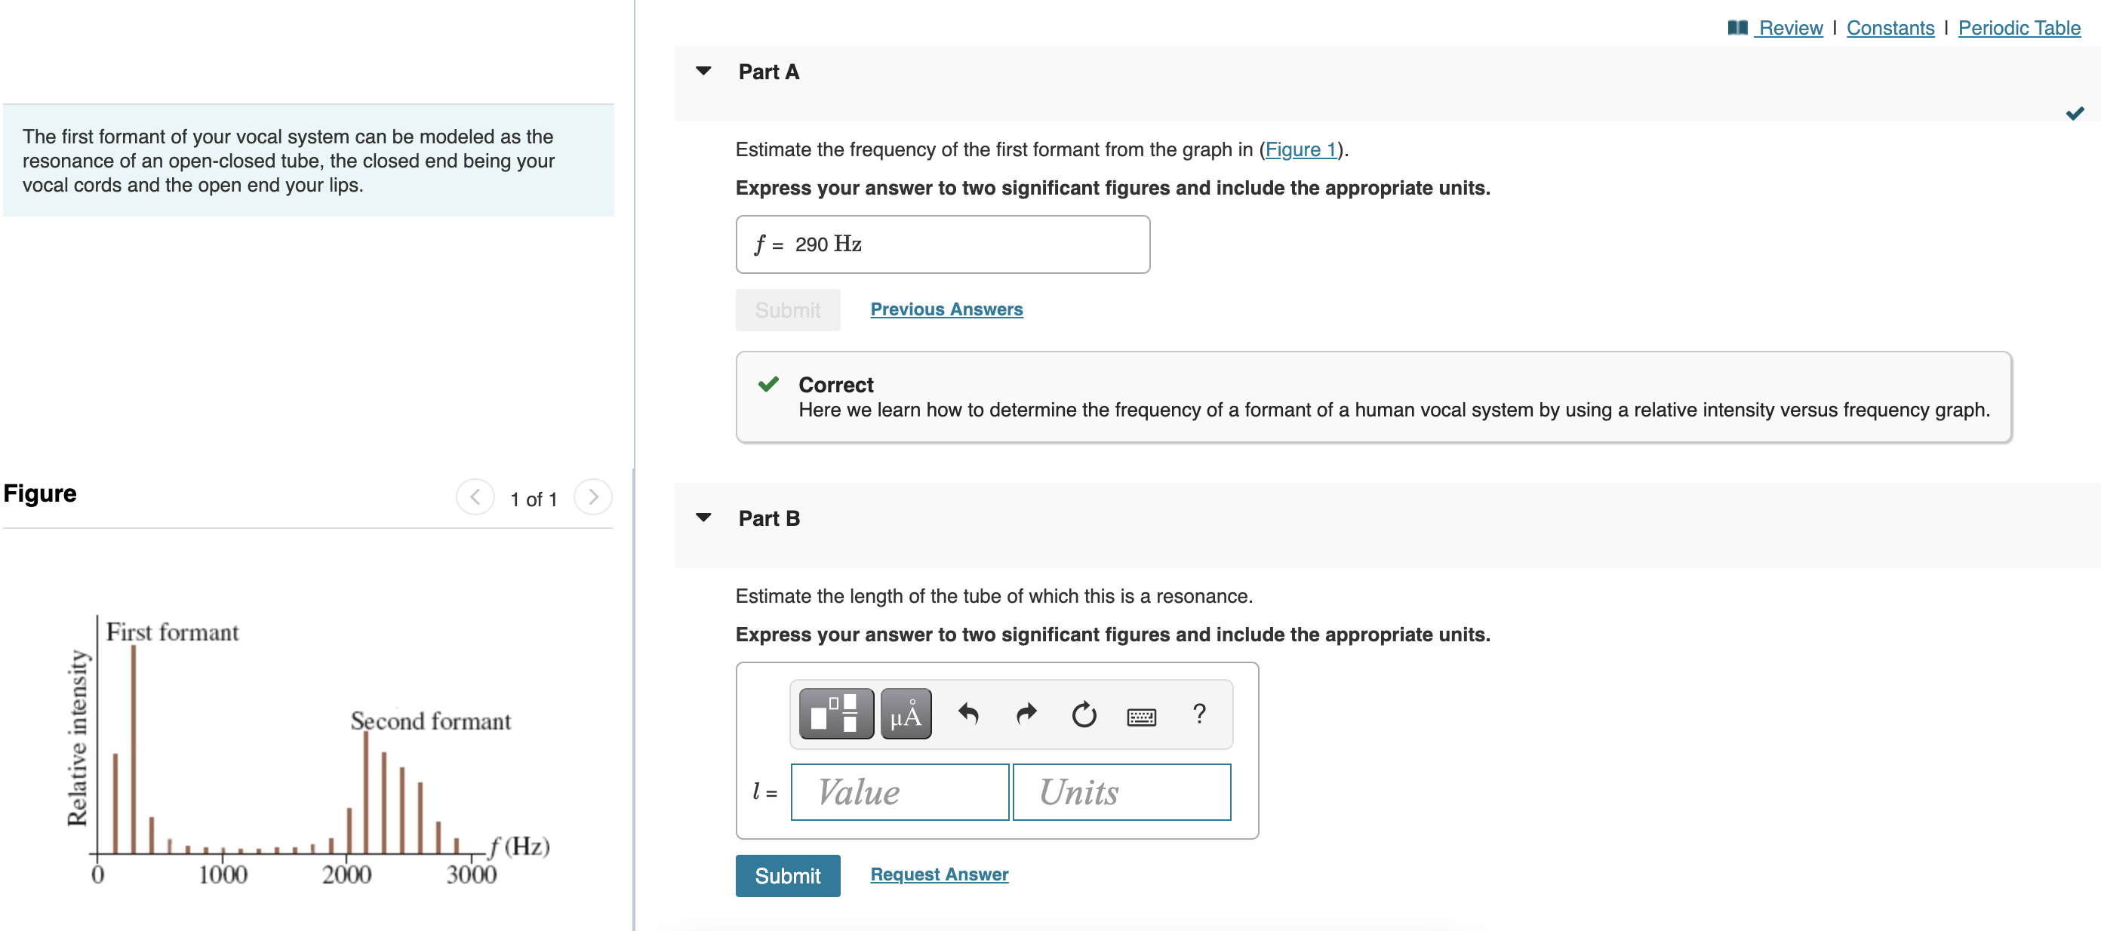Click the Previous Answers hyperlink
The height and width of the screenshot is (931, 2101).
tap(945, 308)
